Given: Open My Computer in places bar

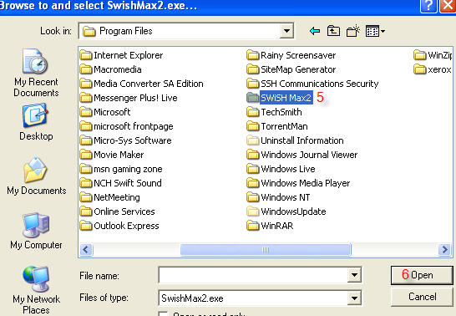Looking at the screenshot, I should pyautogui.click(x=36, y=232).
